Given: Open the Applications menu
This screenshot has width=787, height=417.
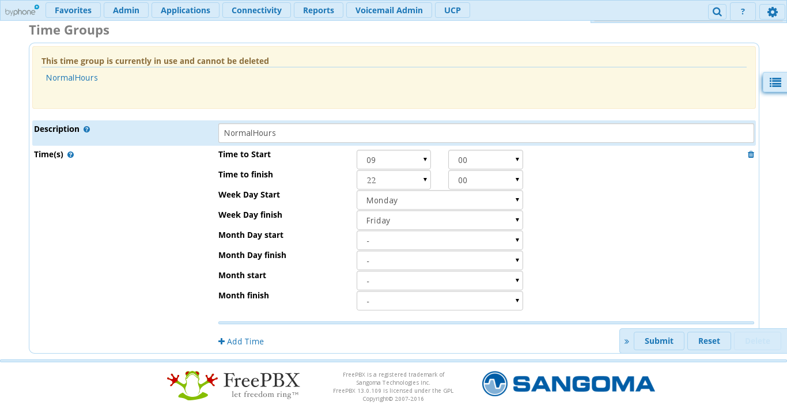Looking at the screenshot, I should click(185, 10).
